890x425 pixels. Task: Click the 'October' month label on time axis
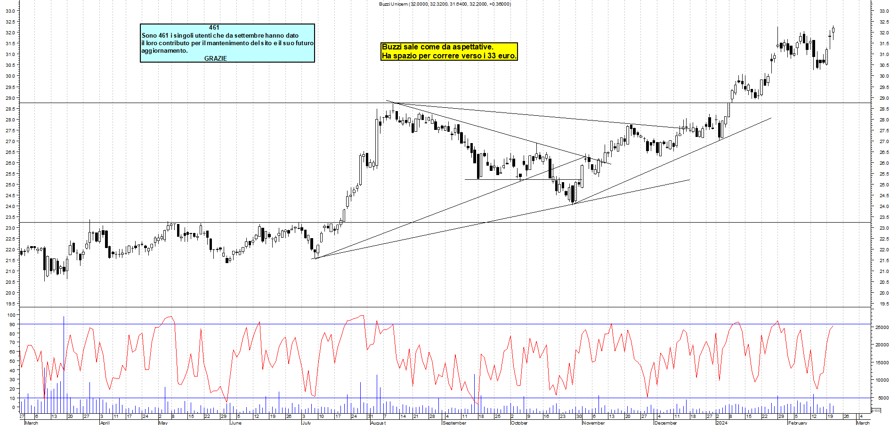pos(519,423)
